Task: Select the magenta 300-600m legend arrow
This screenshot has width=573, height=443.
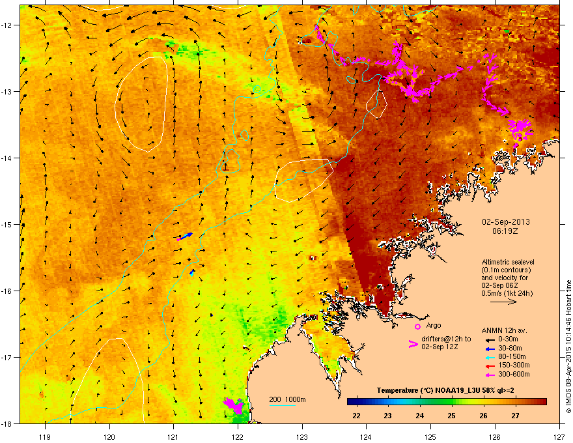Action: pyautogui.click(x=490, y=375)
